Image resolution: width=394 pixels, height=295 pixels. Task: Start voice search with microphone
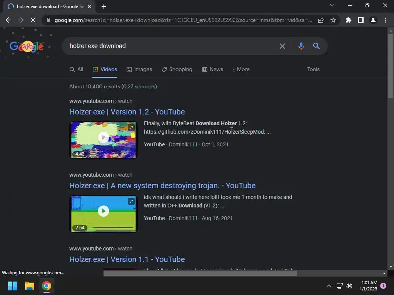coord(301,46)
